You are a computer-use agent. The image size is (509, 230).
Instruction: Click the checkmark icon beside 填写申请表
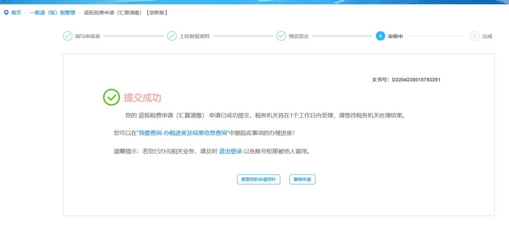tap(68, 36)
